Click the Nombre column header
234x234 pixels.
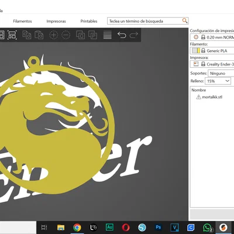[199, 90]
